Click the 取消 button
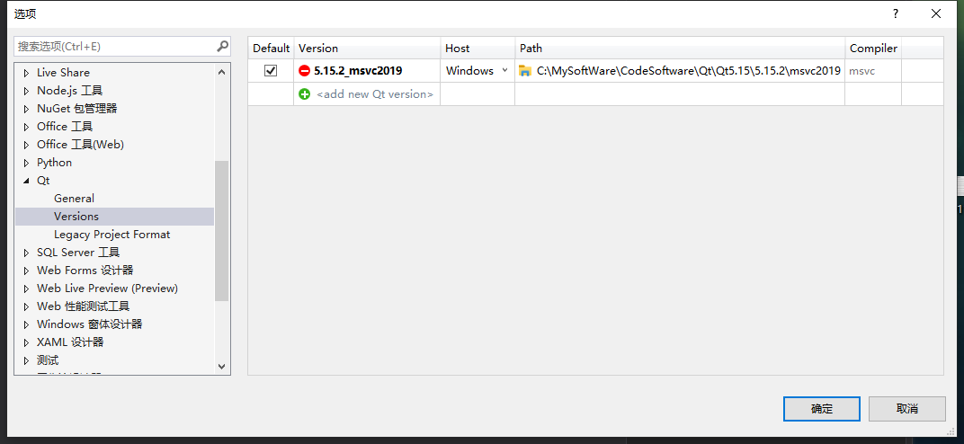Screen dimensions: 964x444 (x=906, y=409)
